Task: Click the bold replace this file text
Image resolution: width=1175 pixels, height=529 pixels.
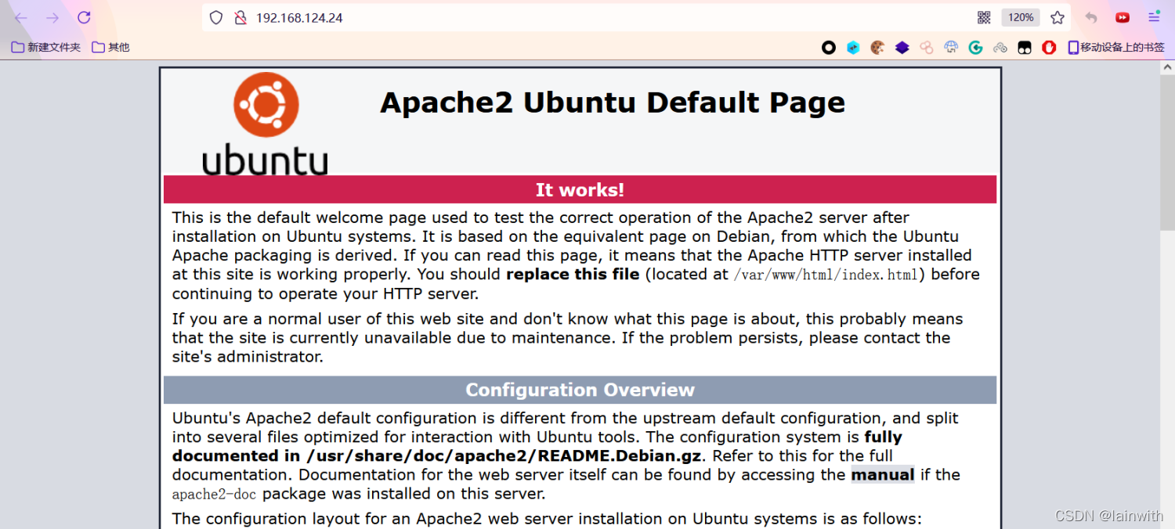Action: (573, 275)
